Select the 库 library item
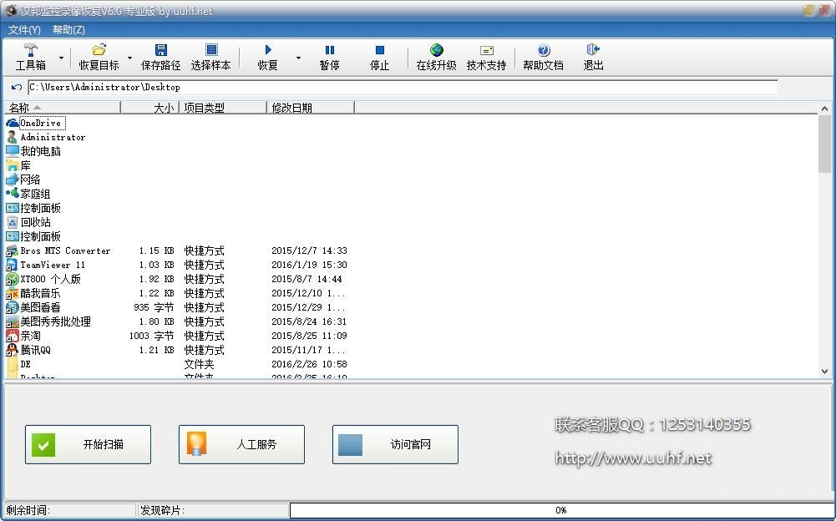836x521 pixels. click(25, 166)
